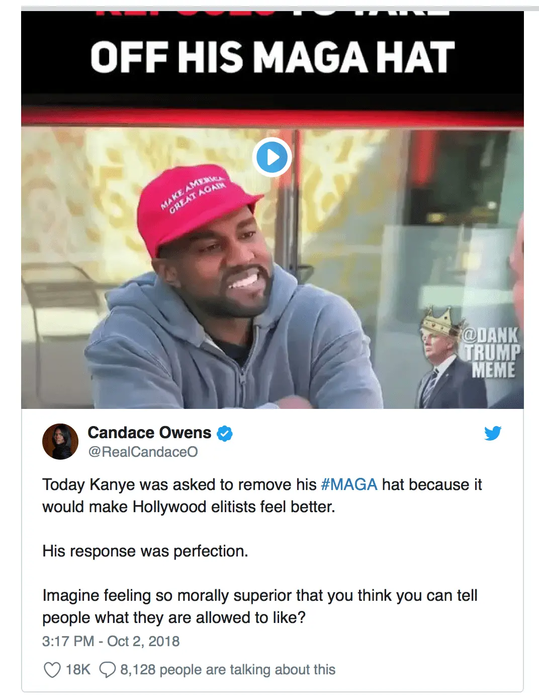The image size is (539, 698).
Task: Click the blue verified badge
Action: tap(224, 433)
